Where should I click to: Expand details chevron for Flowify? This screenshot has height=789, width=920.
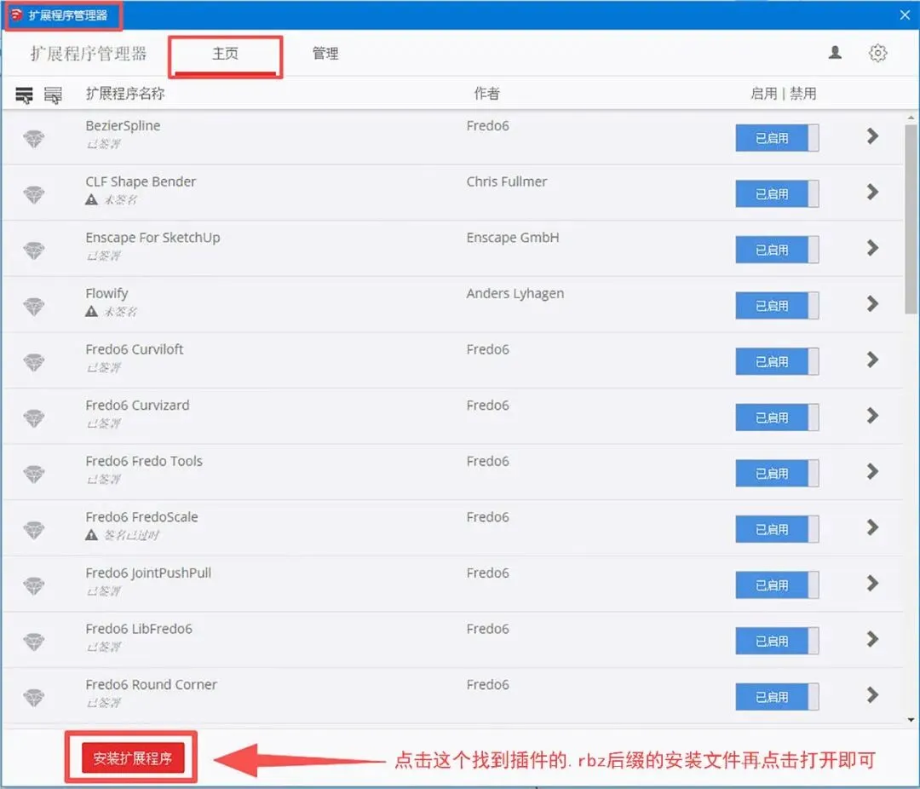(x=872, y=303)
